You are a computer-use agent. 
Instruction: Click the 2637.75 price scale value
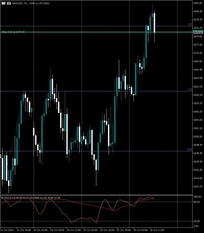(x=198, y=186)
